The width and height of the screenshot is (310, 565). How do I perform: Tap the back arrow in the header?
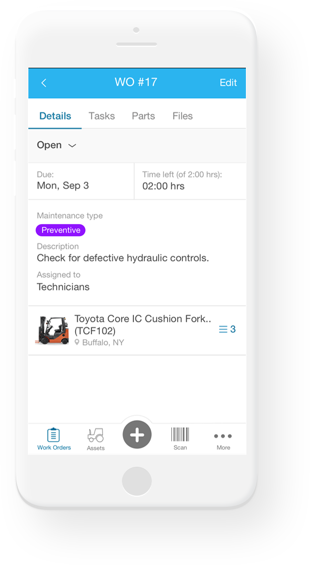44,82
